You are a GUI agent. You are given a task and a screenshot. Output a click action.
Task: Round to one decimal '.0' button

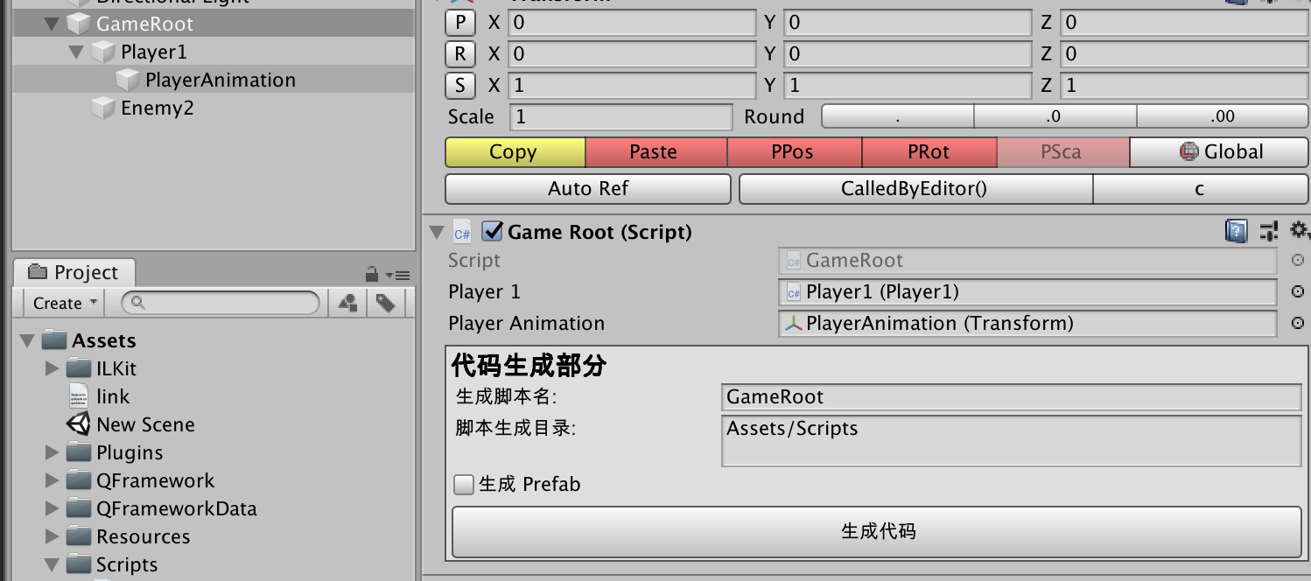pos(1055,116)
